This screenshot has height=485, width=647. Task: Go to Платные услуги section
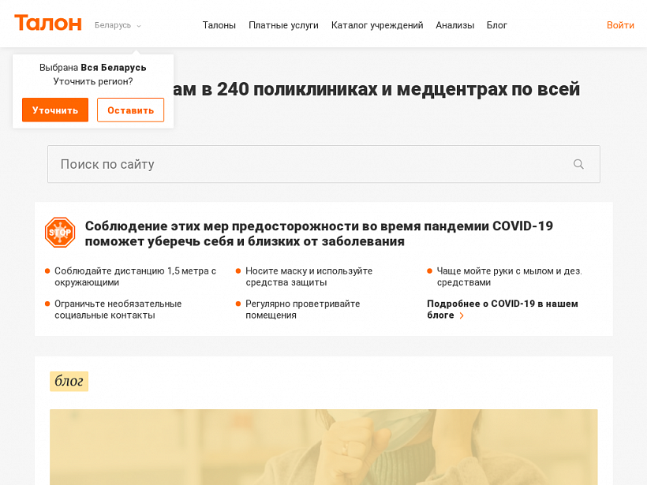(x=283, y=25)
